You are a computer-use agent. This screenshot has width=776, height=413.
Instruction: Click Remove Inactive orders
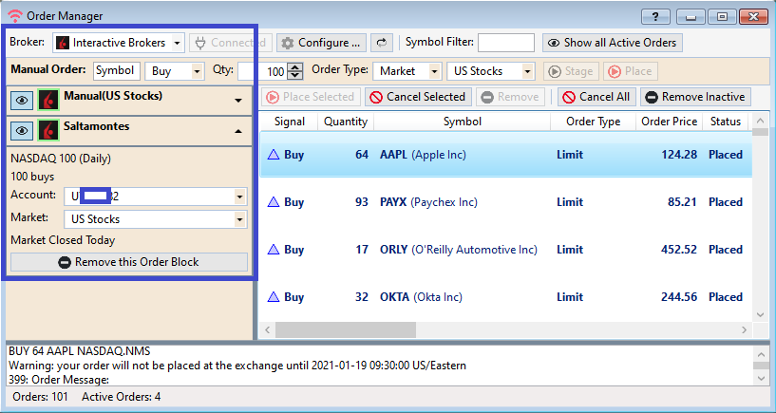[695, 97]
